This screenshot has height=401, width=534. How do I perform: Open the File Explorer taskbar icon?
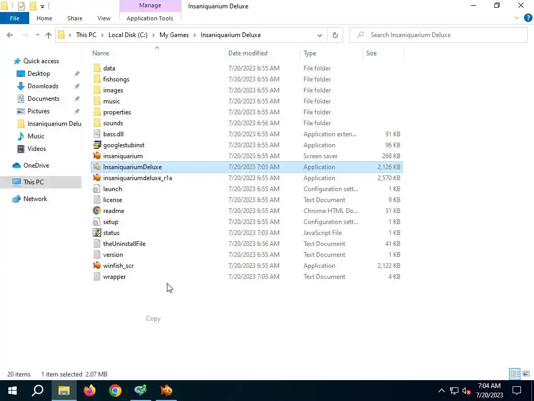point(64,391)
